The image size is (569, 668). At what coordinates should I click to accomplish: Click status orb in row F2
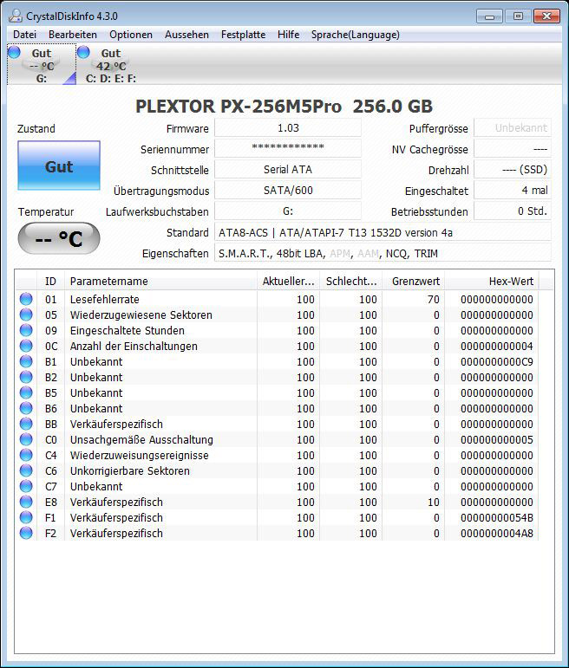coord(26,533)
